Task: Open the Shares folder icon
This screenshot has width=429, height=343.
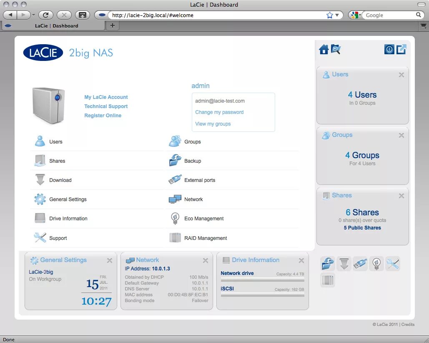Action: 40,161
